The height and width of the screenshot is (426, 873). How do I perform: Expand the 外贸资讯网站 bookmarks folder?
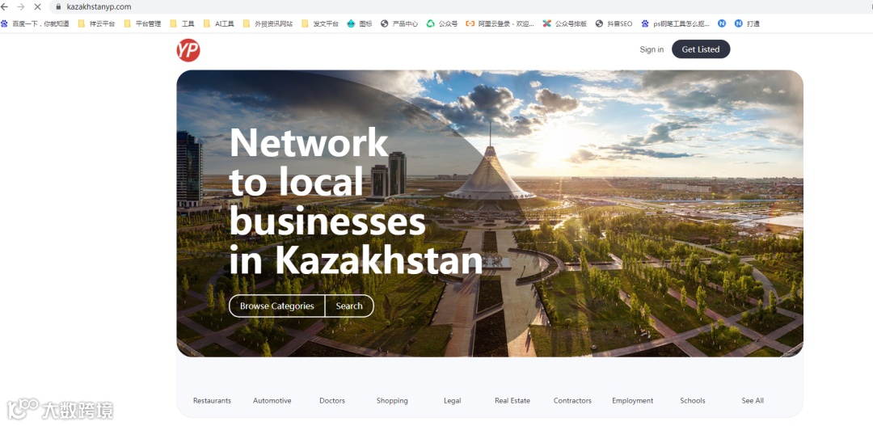[268, 23]
